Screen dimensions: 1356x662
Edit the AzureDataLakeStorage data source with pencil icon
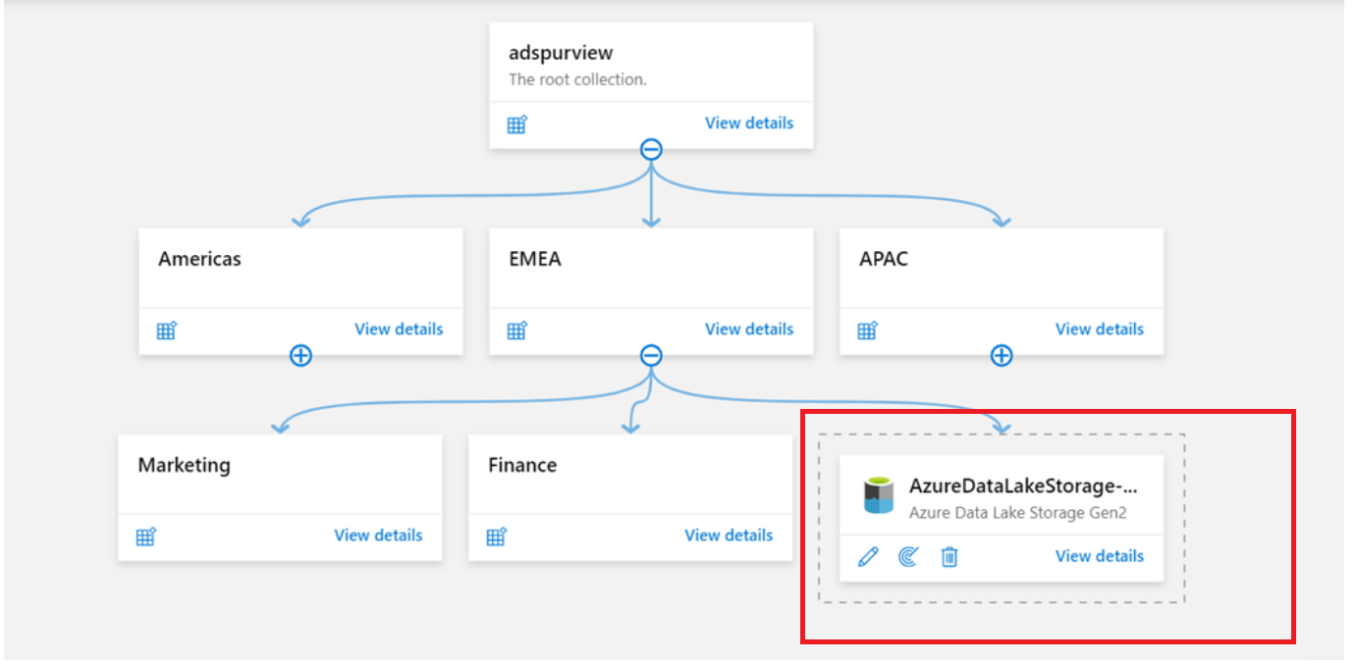[x=867, y=556]
